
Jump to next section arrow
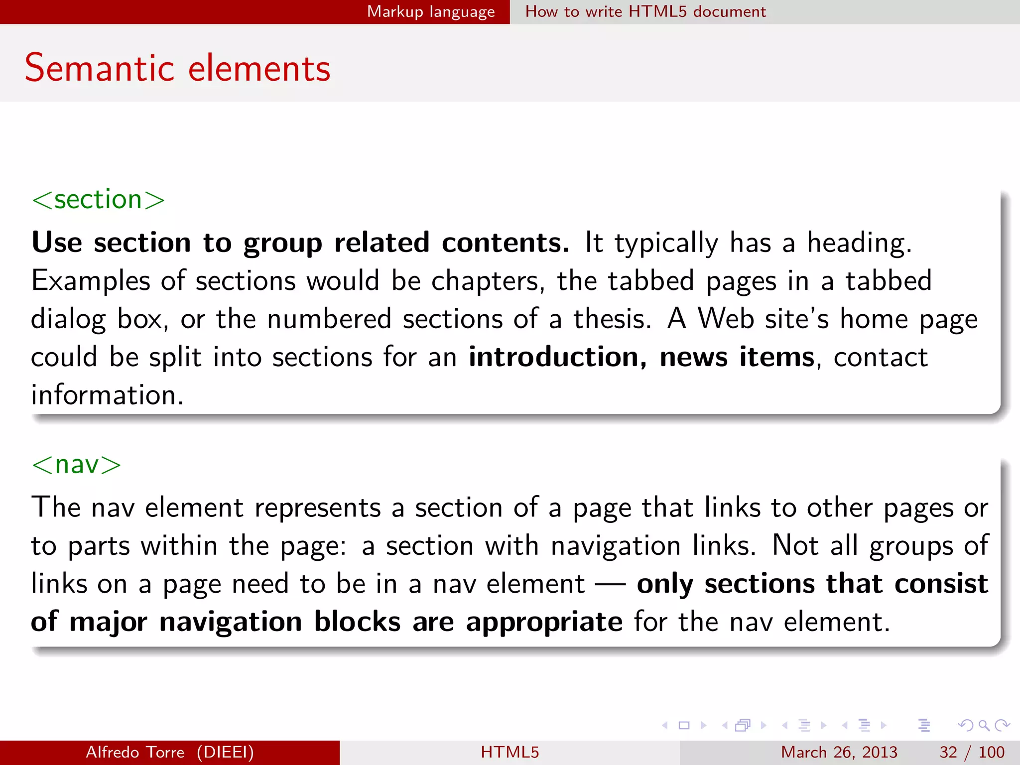pos(884,726)
